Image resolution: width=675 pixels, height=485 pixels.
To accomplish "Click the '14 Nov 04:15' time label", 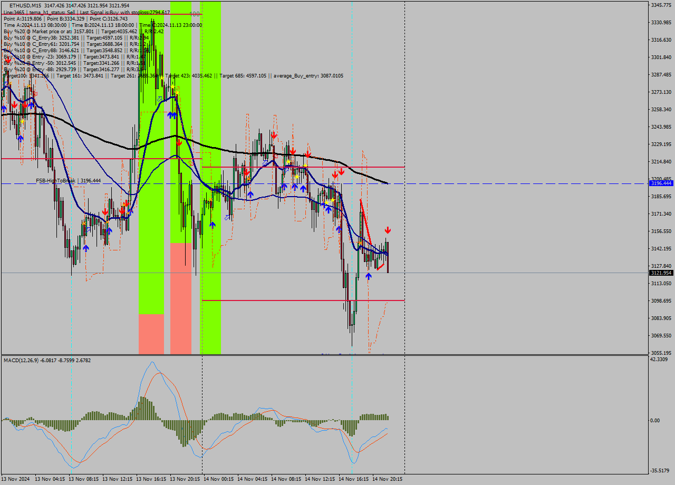I will [252, 479].
